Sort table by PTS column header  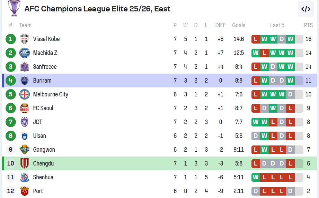click(308, 25)
